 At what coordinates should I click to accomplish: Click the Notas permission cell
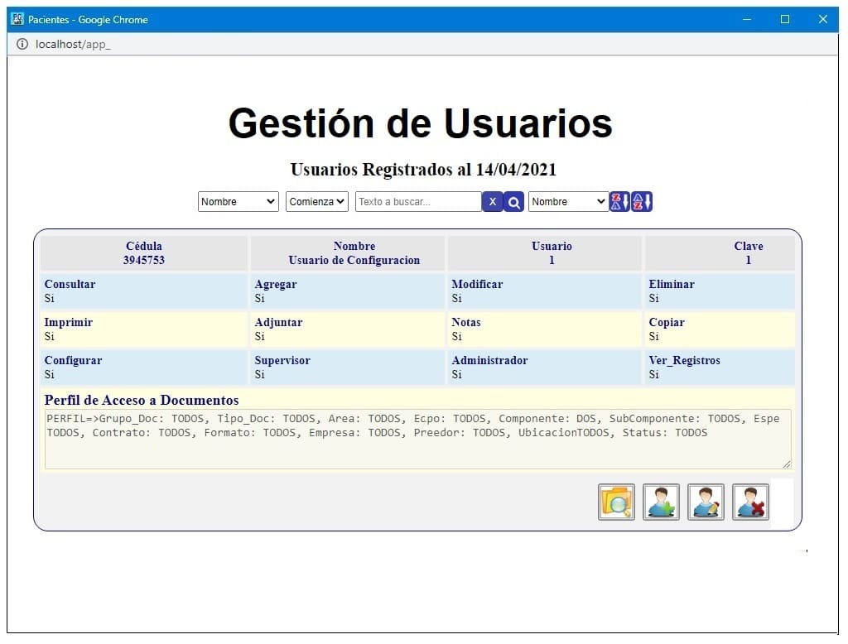point(545,329)
